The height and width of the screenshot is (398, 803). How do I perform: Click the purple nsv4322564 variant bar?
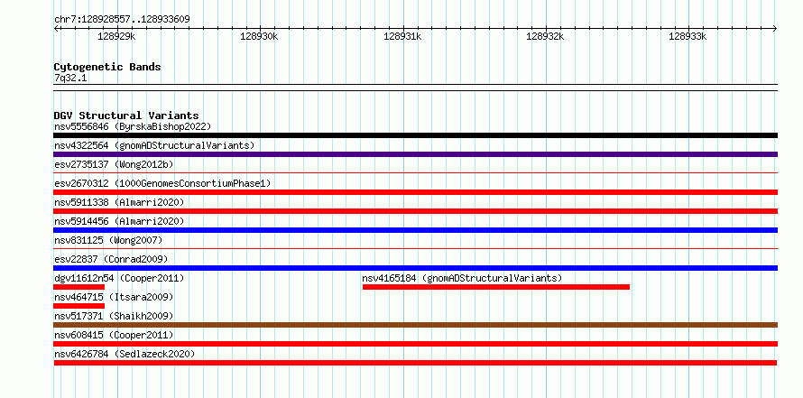tap(415, 154)
